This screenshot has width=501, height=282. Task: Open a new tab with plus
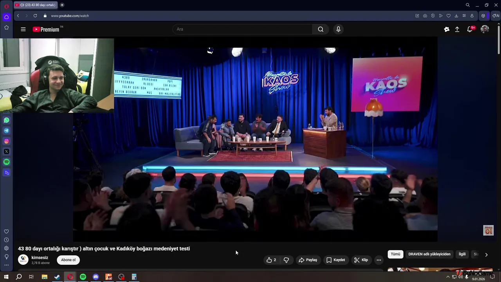click(x=62, y=5)
